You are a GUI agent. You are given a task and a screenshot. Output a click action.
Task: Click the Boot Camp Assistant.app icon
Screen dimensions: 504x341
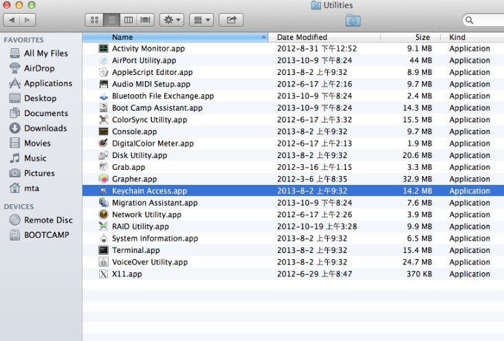104,108
